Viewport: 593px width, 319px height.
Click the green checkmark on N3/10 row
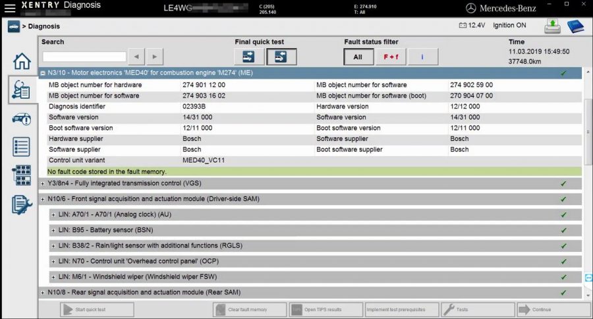point(563,73)
